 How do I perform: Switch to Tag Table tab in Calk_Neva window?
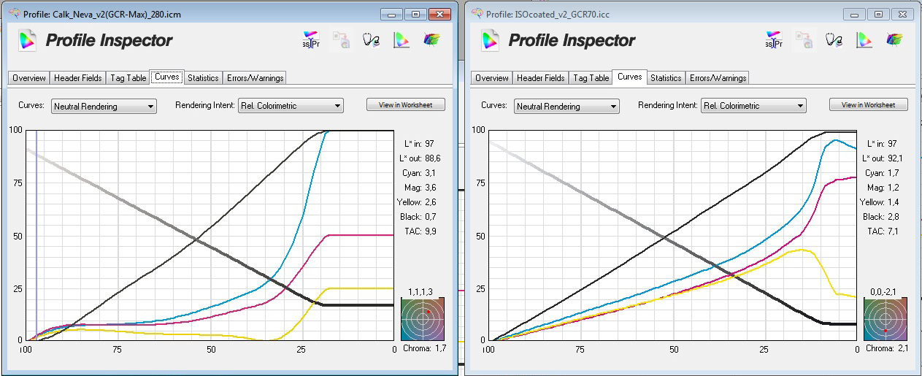pos(128,78)
